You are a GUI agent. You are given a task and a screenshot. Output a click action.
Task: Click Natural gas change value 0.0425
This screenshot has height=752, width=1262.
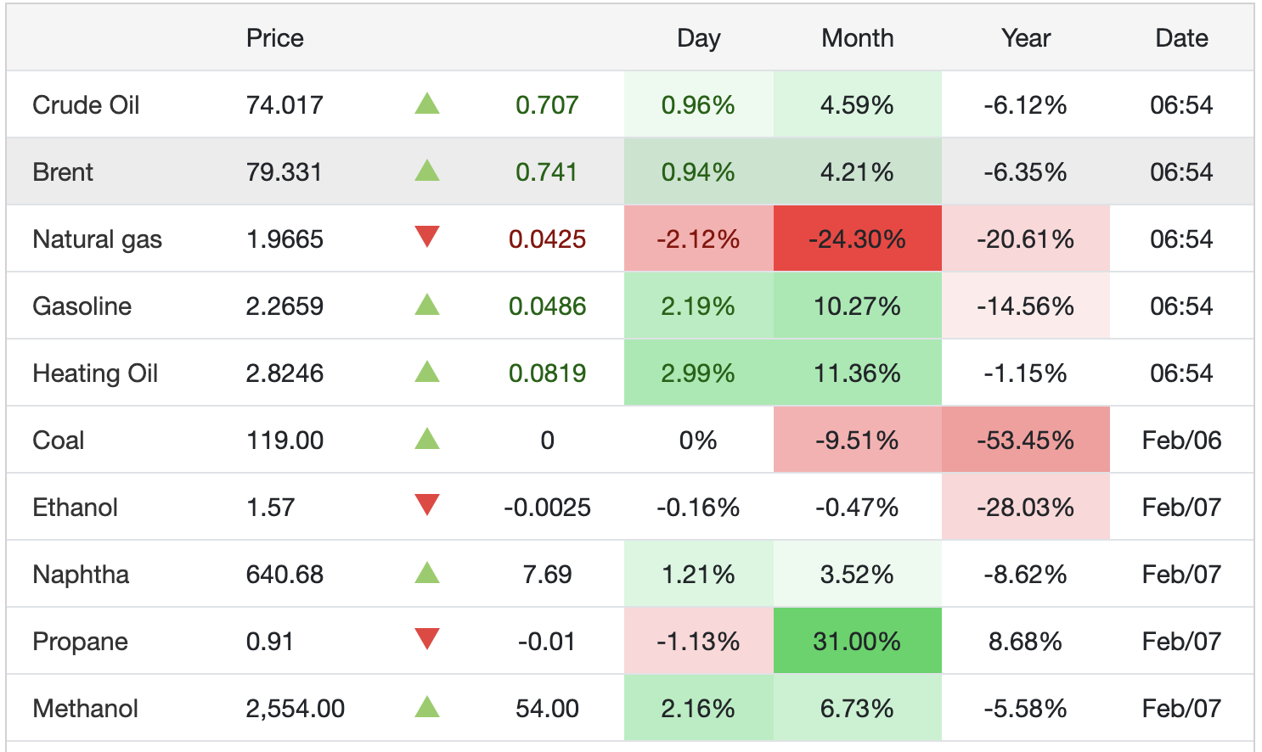[547, 239]
